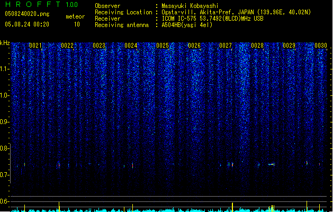Viewport: 333px width, 212px height.
Task: Click the yellow power spike cluster after 0028
Action: (272, 208)
